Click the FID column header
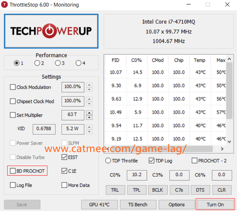Viewport: 237px width, 211px height. coord(116,60)
